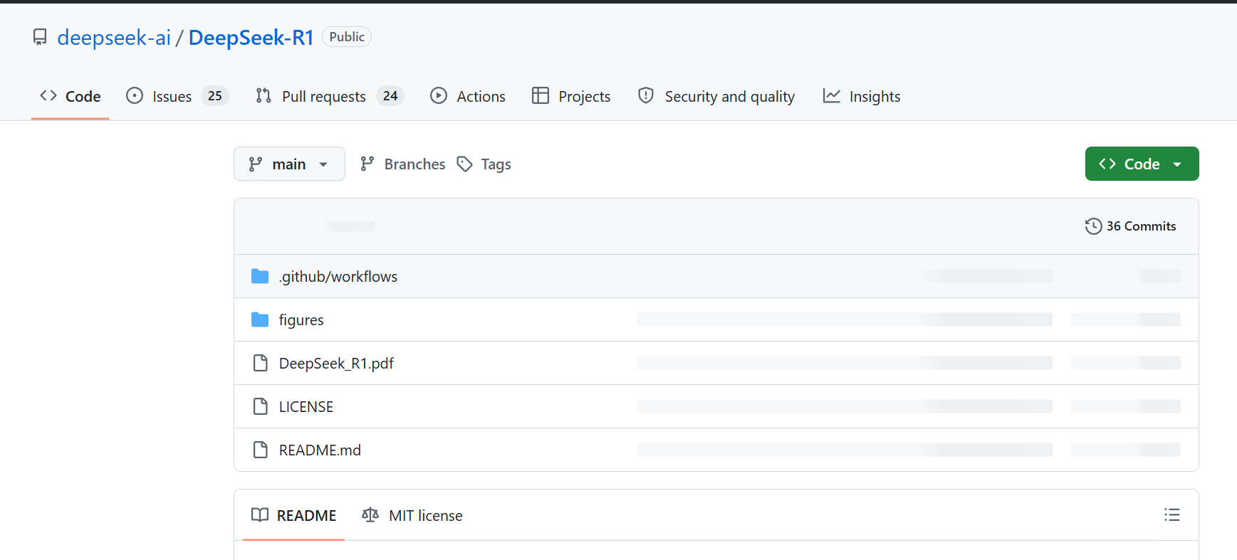Click the file icon beside LICENSE
The height and width of the screenshot is (560, 1237).
[261, 406]
